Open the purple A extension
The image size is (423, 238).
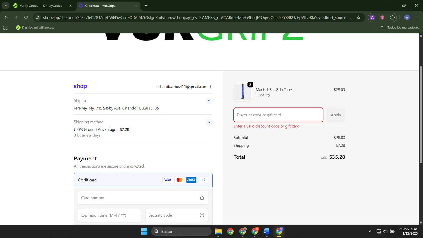tap(373, 17)
